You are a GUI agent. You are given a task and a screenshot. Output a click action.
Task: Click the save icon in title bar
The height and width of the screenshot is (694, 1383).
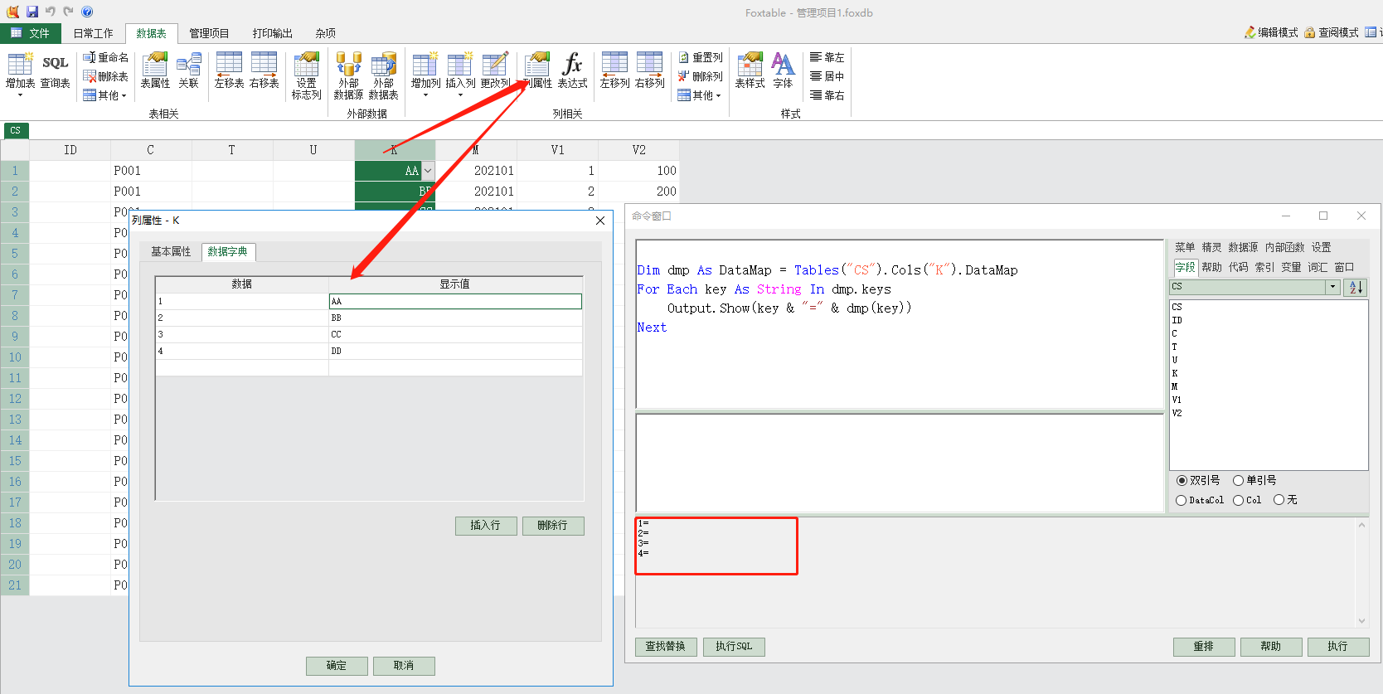32,12
